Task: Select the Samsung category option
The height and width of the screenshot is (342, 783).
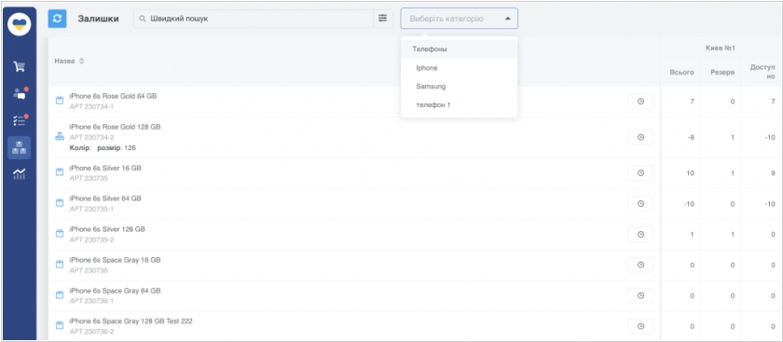Action: [459, 87]
